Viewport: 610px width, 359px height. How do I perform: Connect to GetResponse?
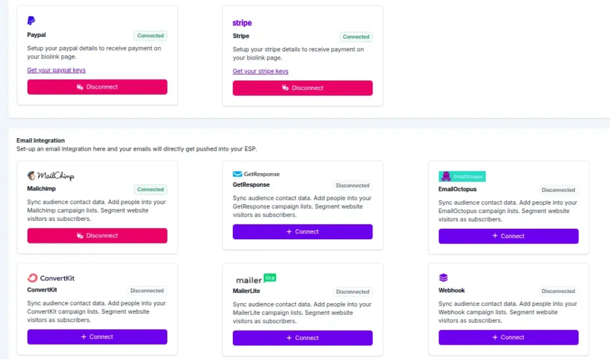303,232
